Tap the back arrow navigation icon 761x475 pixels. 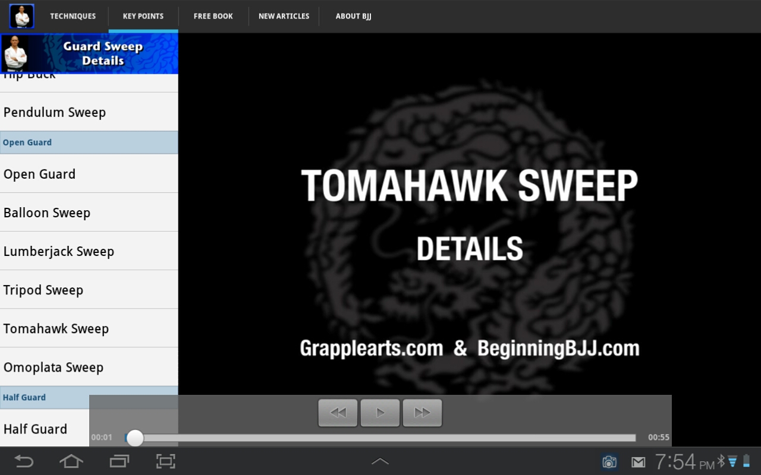click(24, 461)
